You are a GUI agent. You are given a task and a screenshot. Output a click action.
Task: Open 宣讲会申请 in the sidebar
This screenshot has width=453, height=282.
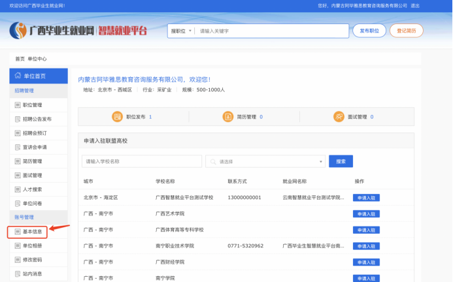[x=34, y=147]
